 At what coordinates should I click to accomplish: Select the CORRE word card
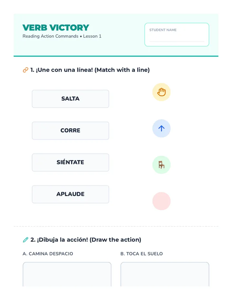71,130
